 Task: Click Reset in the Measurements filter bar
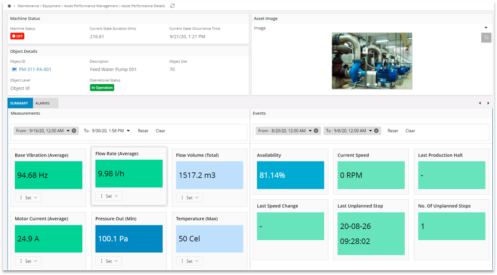[x=143, y=130]
